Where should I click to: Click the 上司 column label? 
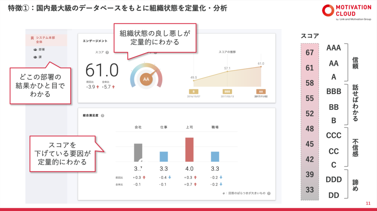(x=190, y=127)
